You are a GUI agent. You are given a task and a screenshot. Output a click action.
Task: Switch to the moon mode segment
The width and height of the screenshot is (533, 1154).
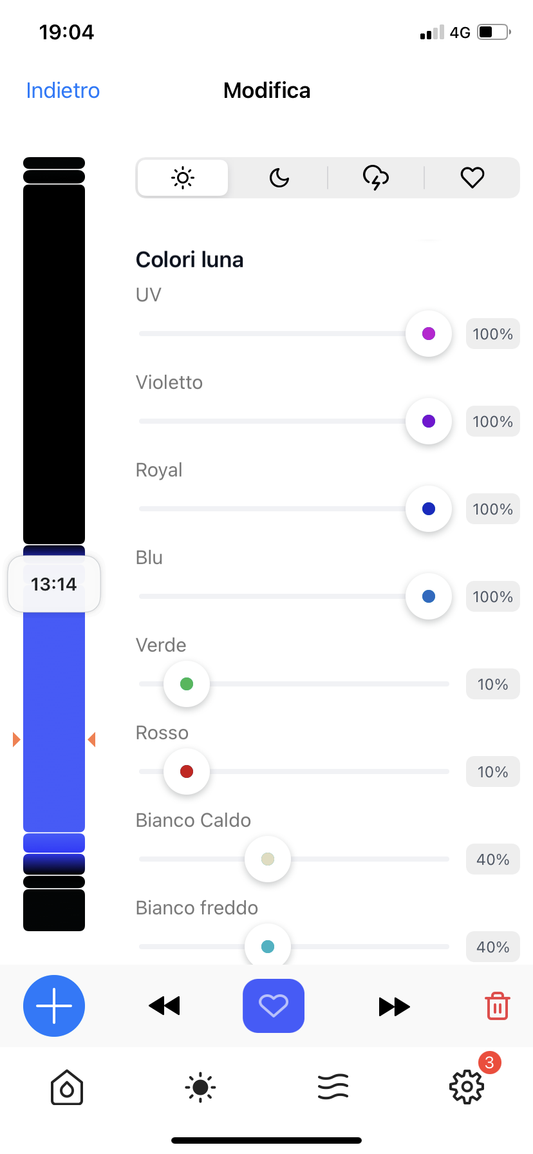(279, 178)
